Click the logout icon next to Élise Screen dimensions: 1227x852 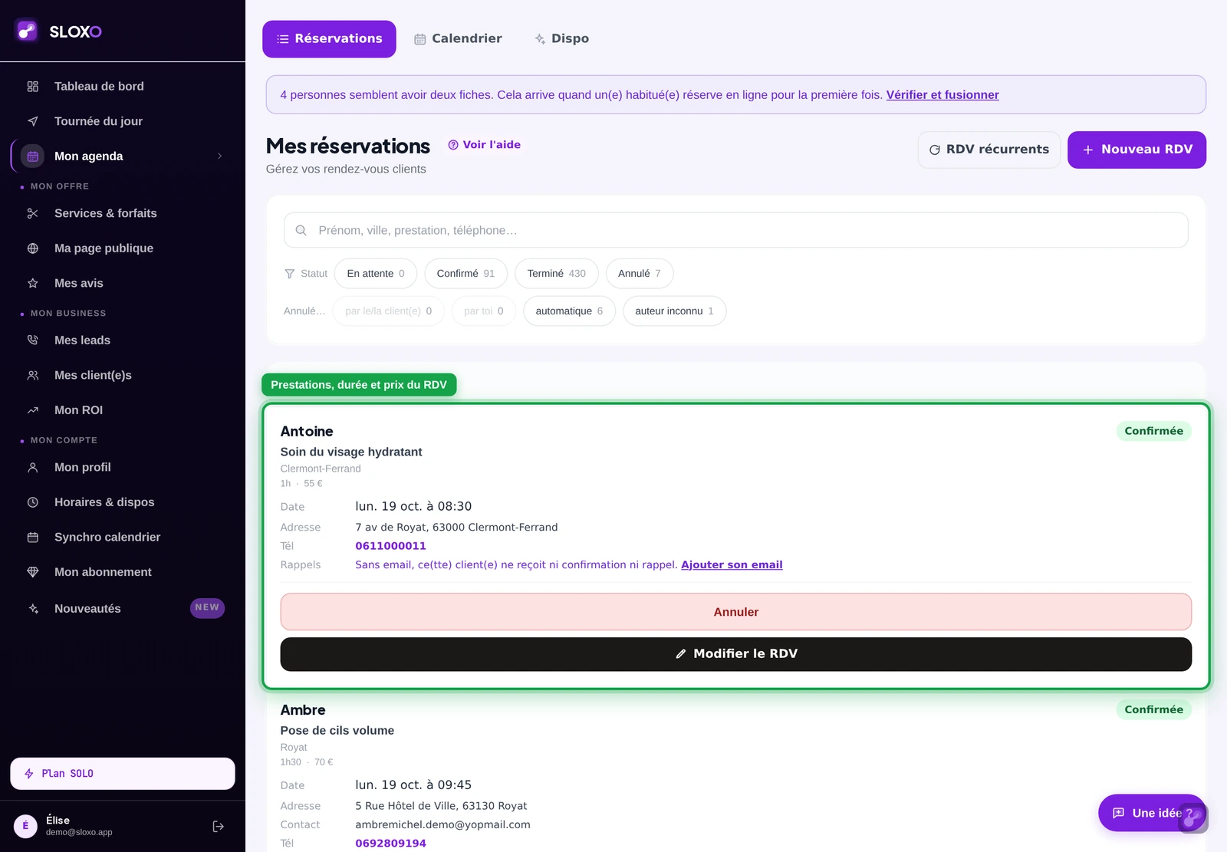(x=219, y=826)
